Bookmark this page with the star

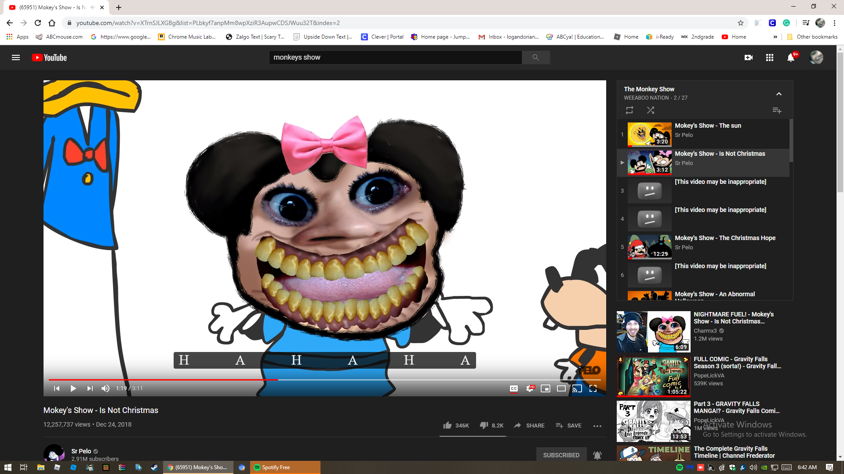point(741,23)
